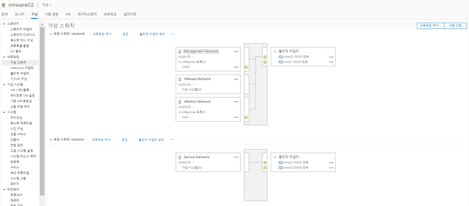Click vSwitch1 네트워킹 추가 link

[x=101, y=140]
